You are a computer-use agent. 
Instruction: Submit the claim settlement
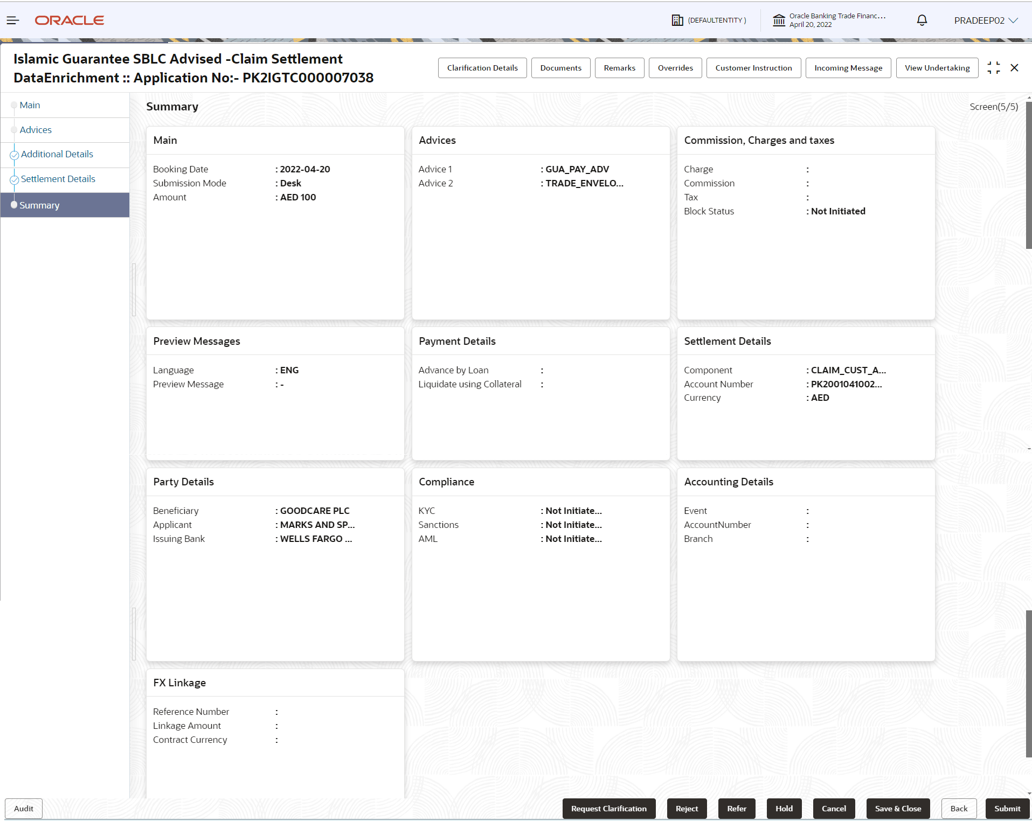(1007, 809)
